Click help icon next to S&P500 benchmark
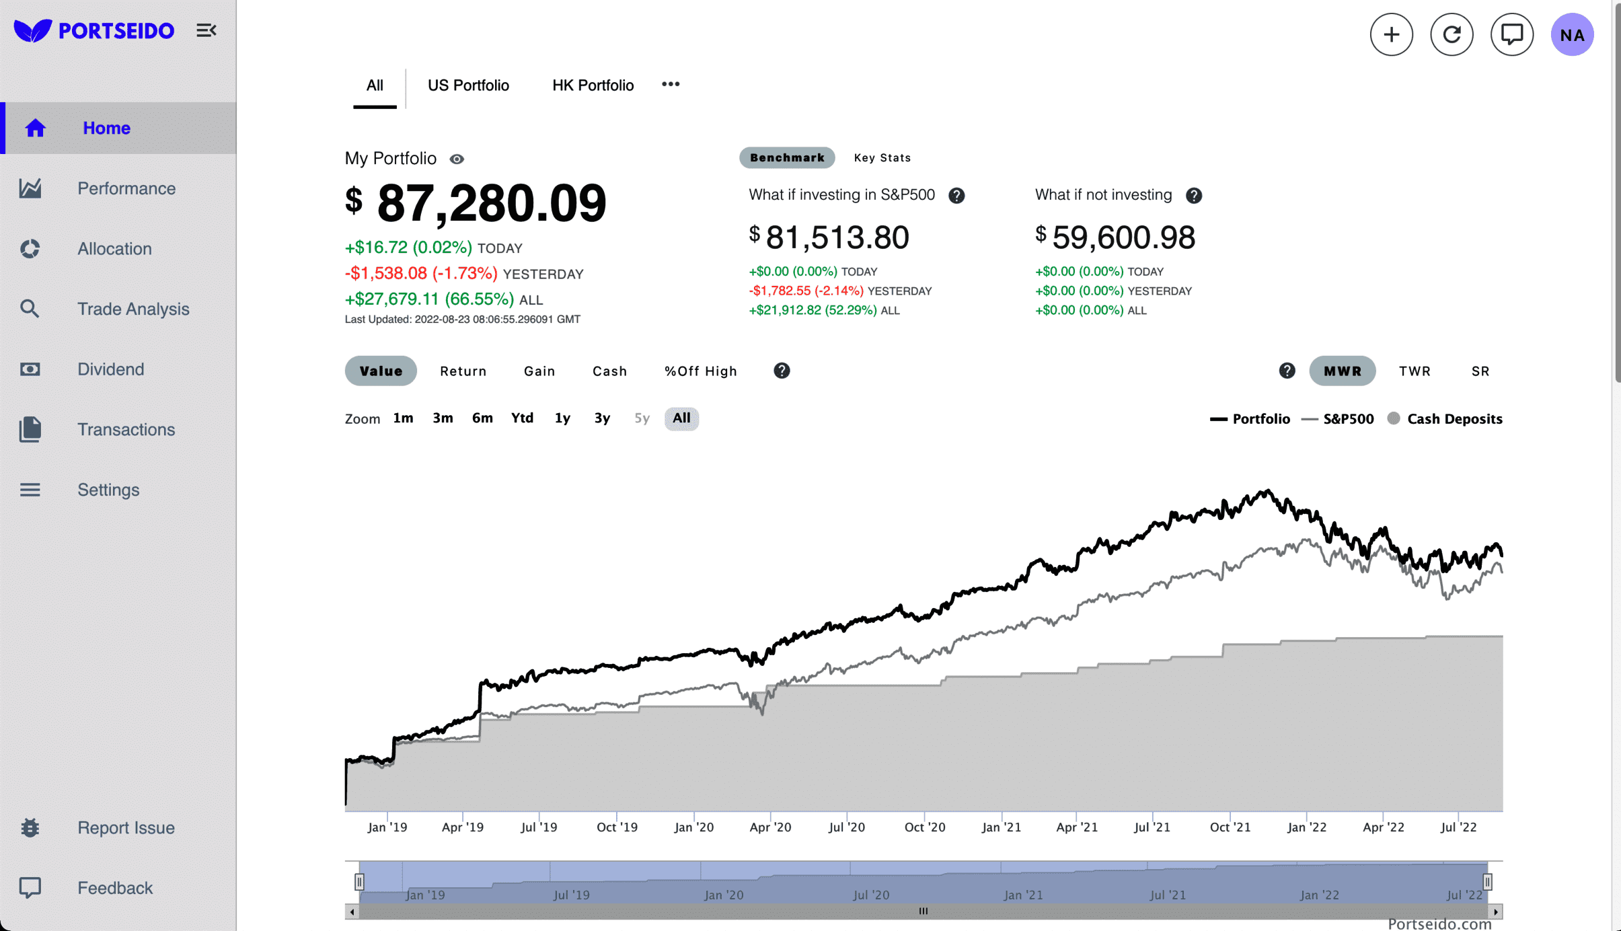 [956, 196]
